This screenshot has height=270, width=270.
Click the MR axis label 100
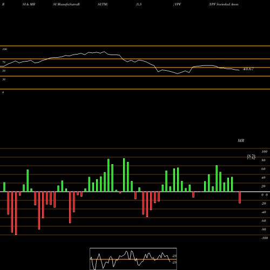point(264,152)
